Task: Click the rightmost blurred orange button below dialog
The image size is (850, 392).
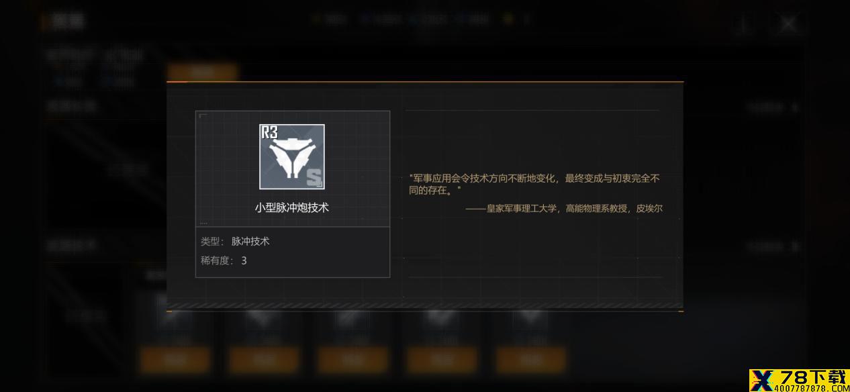Action: pos(530,360)
